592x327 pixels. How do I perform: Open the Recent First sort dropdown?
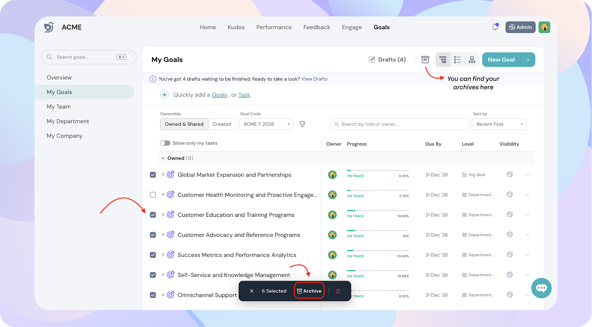coord(499,124)
